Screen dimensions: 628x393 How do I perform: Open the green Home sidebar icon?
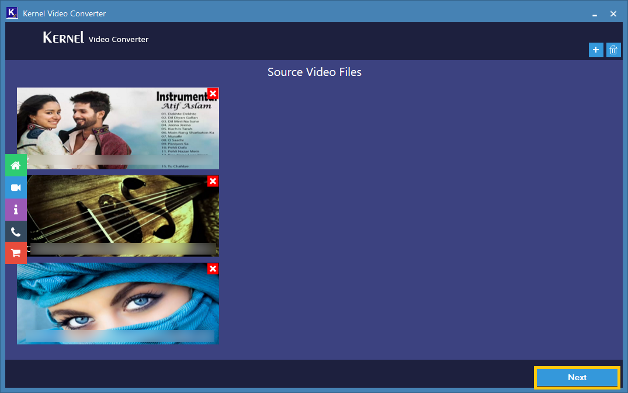(16, 165)
